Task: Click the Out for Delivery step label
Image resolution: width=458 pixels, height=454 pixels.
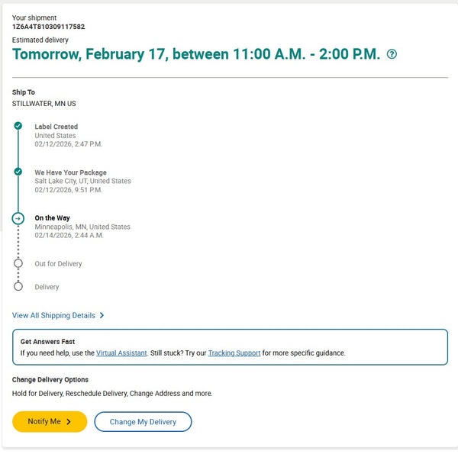Action: (58, 264)
